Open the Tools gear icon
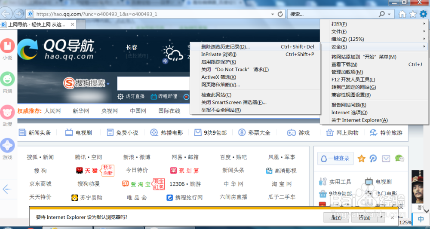430x229 pixels. coord(423,14)
